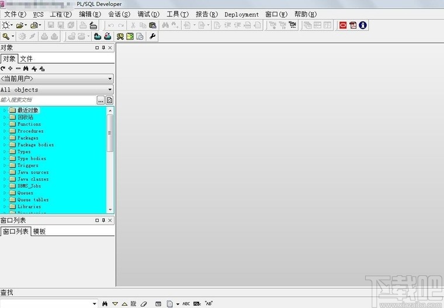Click the black wrench icon
The width and height of the screenshot is (444, 308).
(152, 37)
